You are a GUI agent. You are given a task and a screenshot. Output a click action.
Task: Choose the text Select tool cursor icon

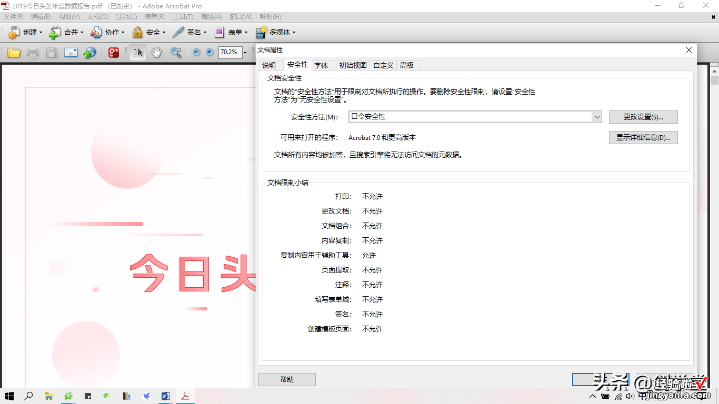138,53
